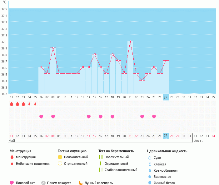219x185 pixels.
Task: Select the heart icon on day 14
Action: [x=89, y=117]
